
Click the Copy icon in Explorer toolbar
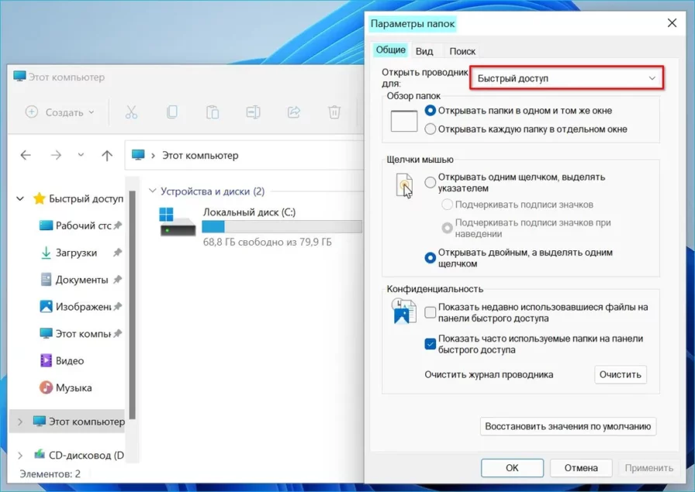[x=172, y=112]
